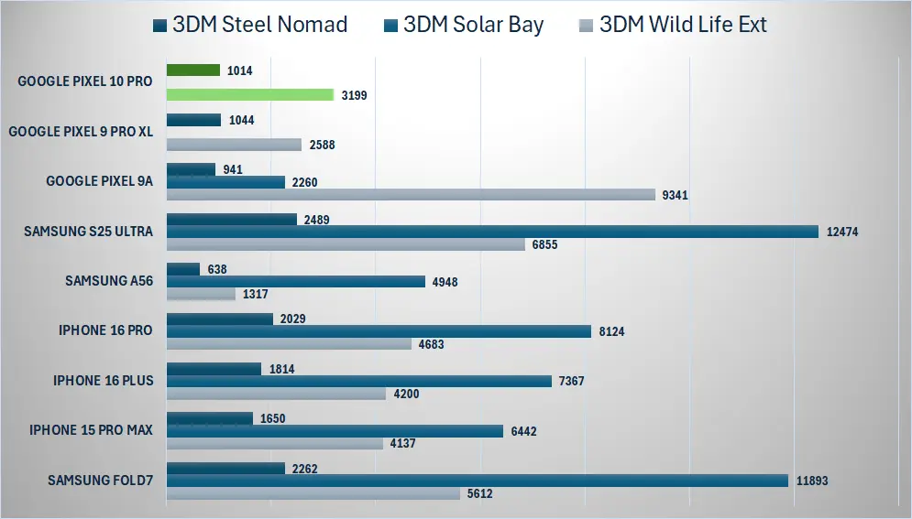Select the Samsung A56 Solar Bay bar
Viewport: 912px width, 519px height.
tap(296, 282)
